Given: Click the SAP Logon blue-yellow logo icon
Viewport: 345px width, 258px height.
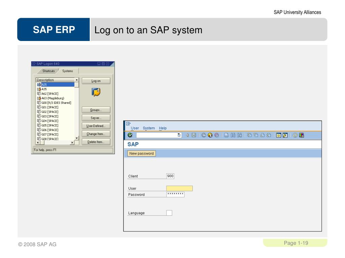Looking at the screenshot, I should point(96,92).
